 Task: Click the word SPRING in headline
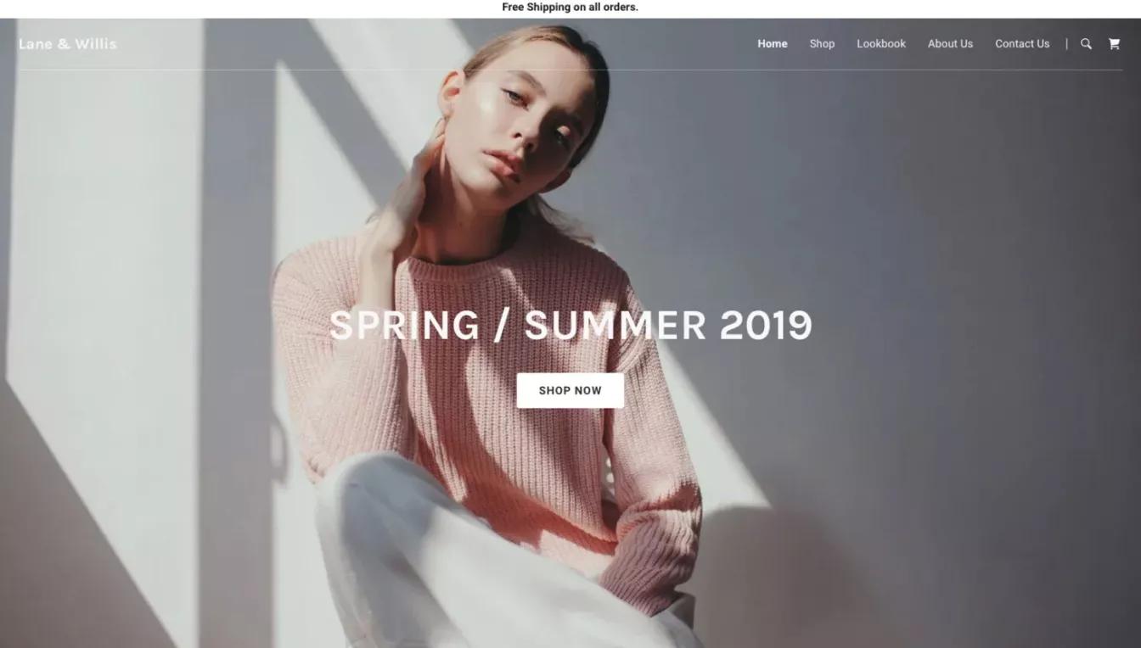coord(404,326)
